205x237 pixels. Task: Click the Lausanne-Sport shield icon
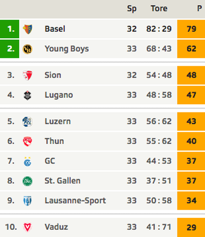(x=27, y=201)
